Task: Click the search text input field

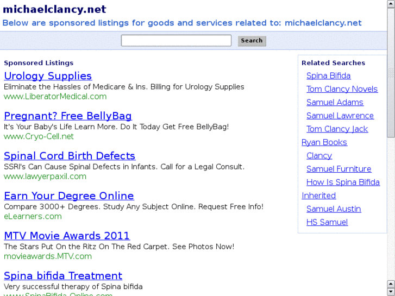Action: point(176,41)
